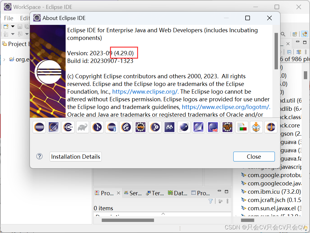The height and width of the screenshot is (233, 310).
Task: Click the search magnifier icon in Eclipse toolbar
Action: click(x=283, y=34)
